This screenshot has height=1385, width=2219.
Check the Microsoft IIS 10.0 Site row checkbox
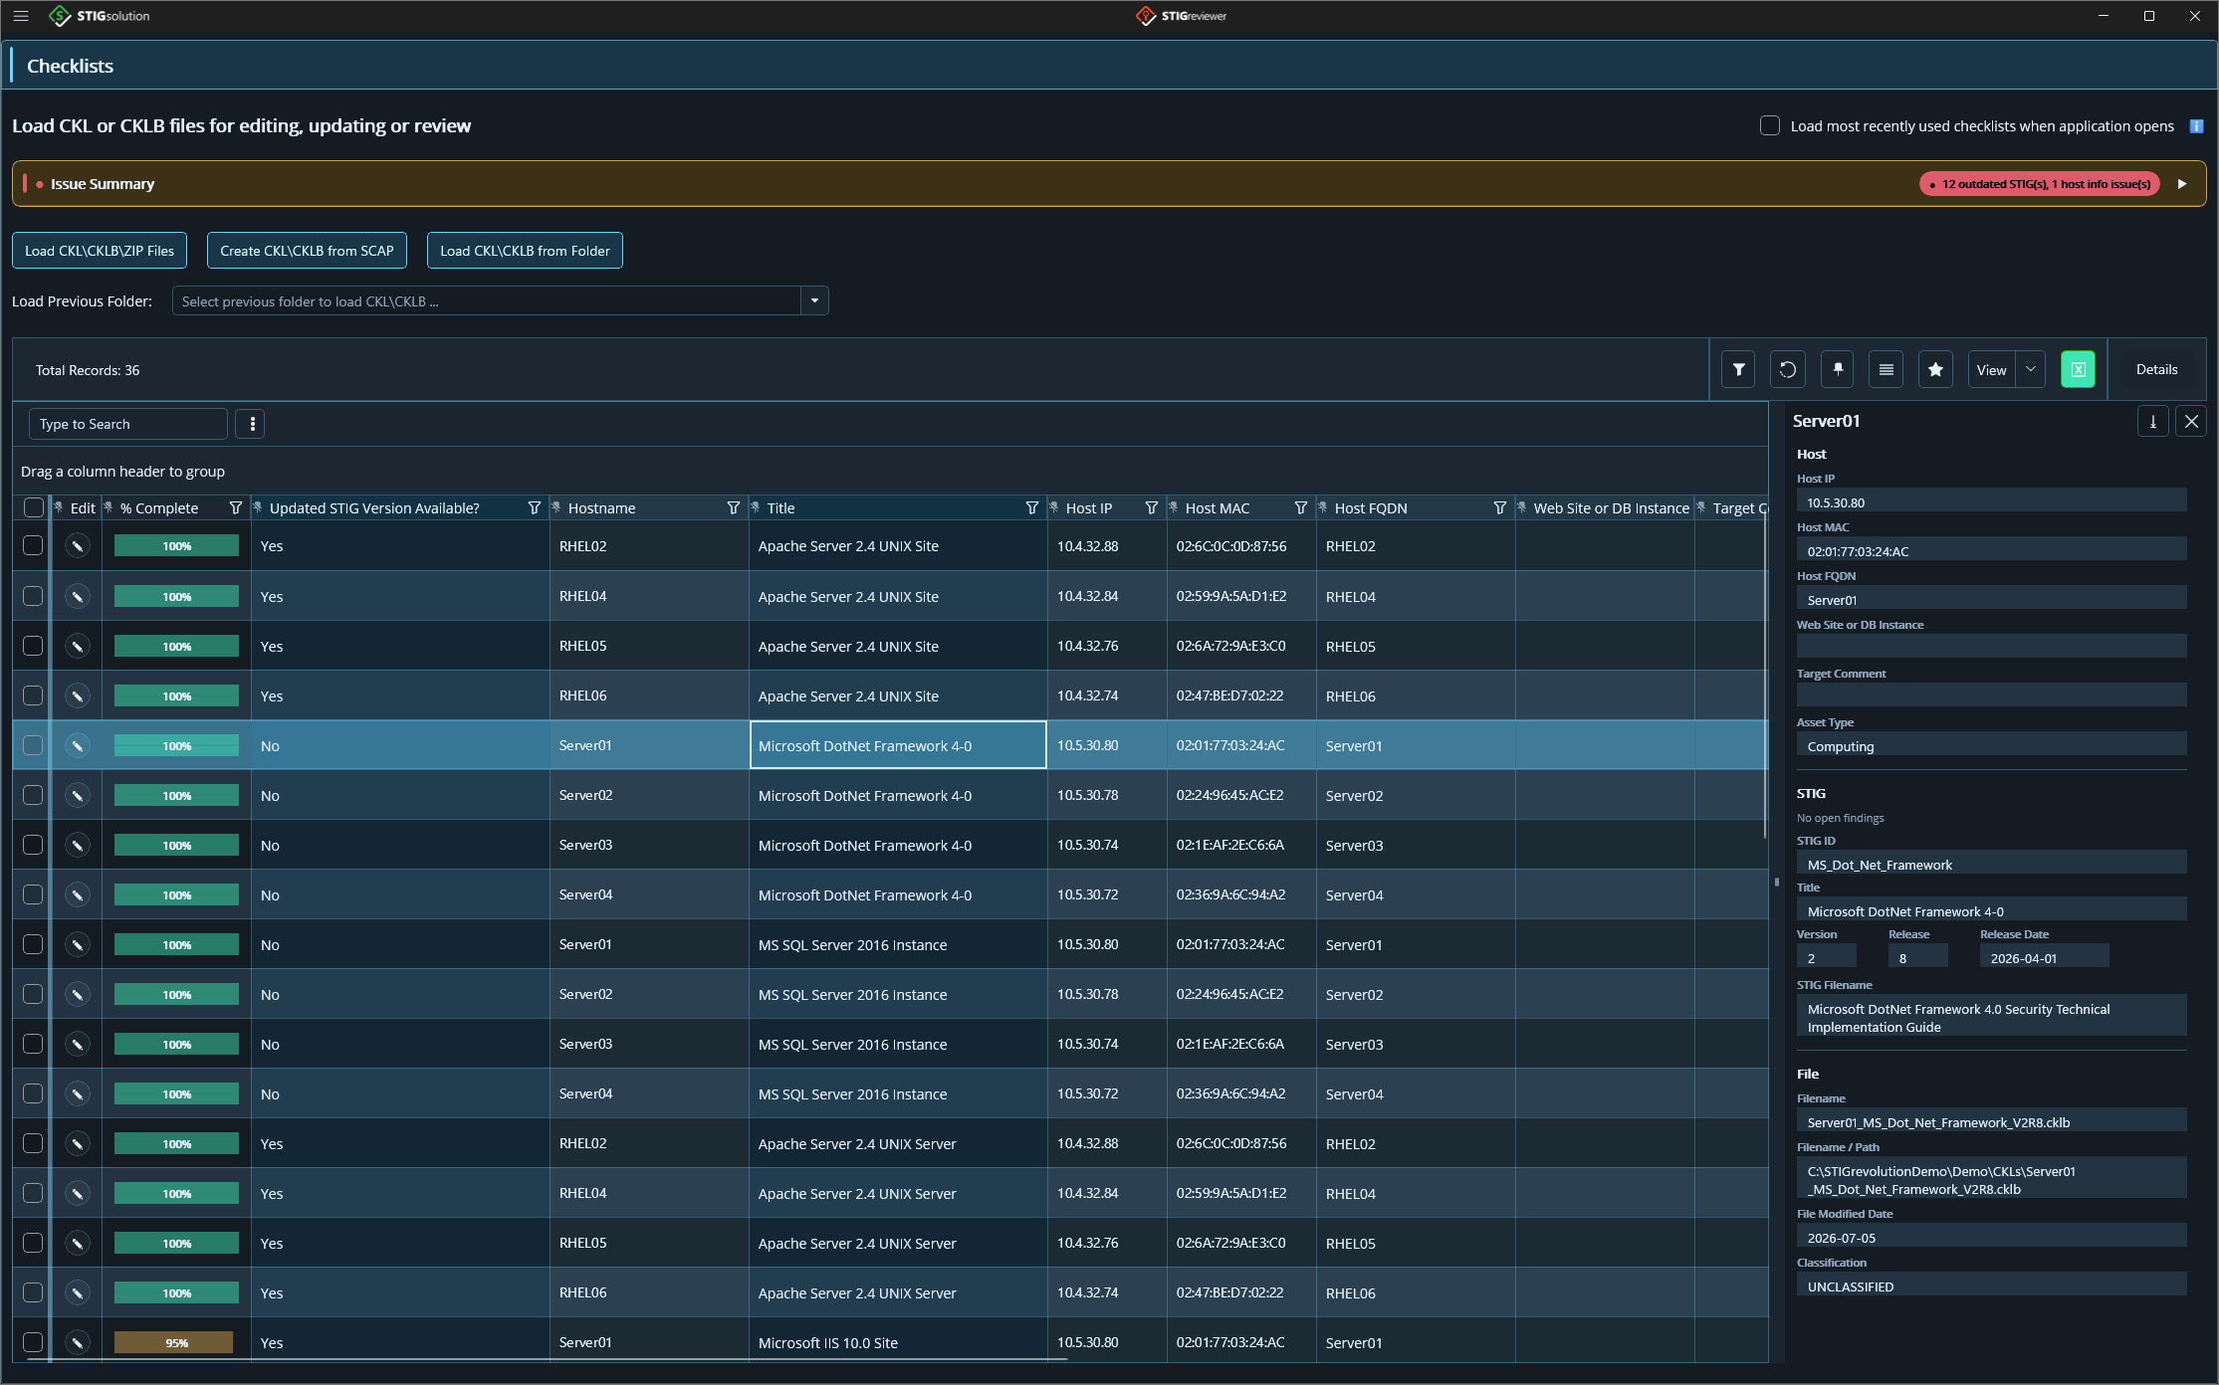[x=33, y=1342]
